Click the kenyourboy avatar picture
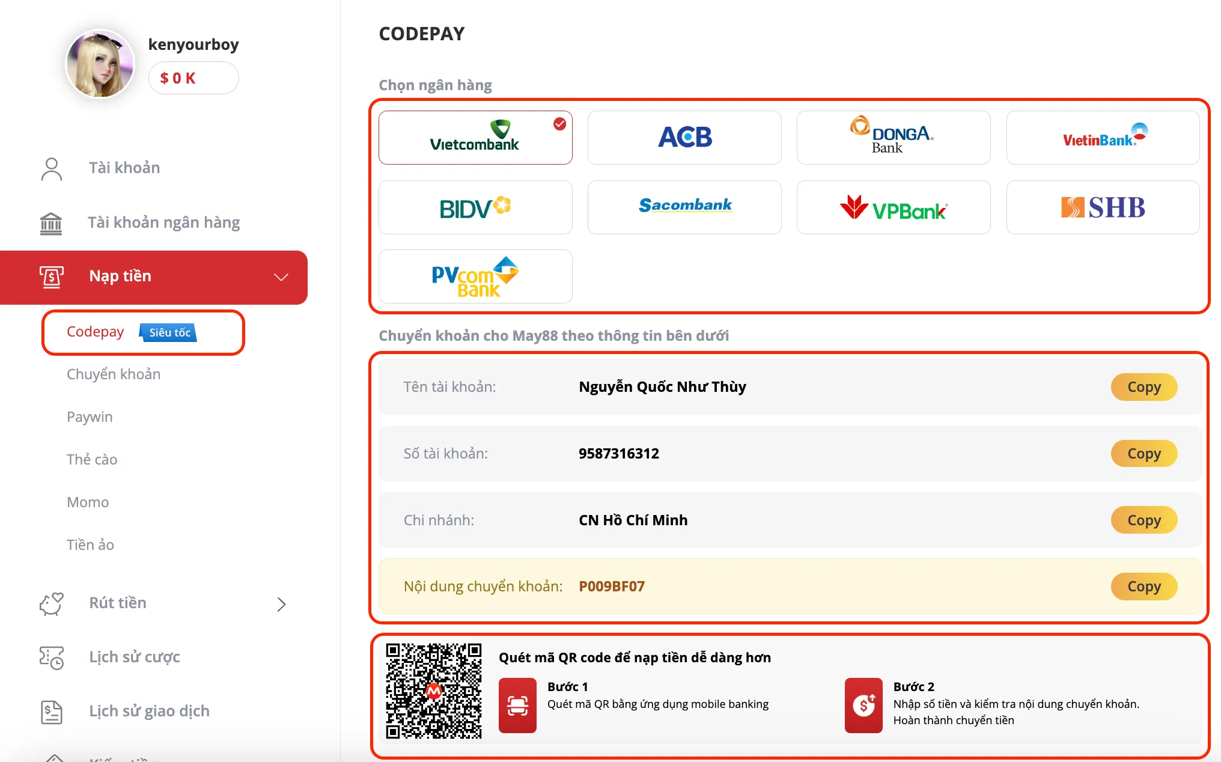 coord(100,64)
